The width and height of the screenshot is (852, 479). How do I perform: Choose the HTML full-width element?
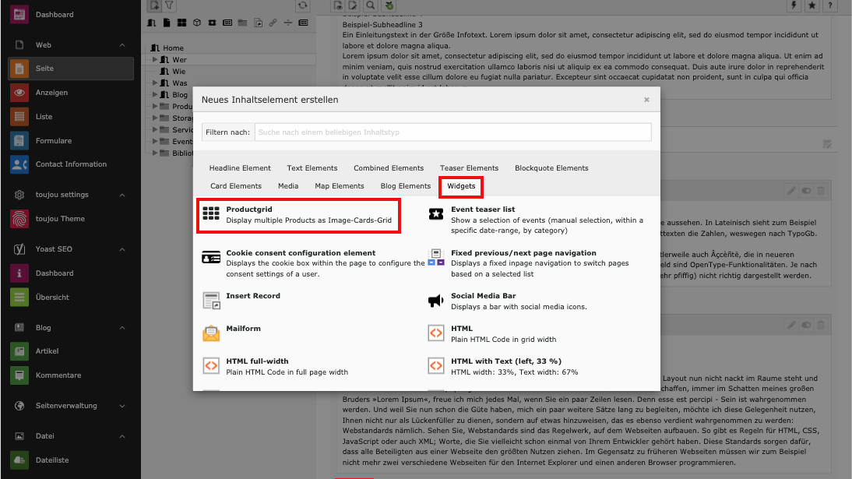(x=257, y=361)
